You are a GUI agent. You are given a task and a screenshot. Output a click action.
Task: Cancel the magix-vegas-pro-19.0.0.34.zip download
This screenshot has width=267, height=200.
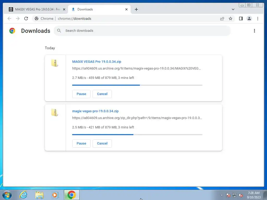(x=102, y=143)
